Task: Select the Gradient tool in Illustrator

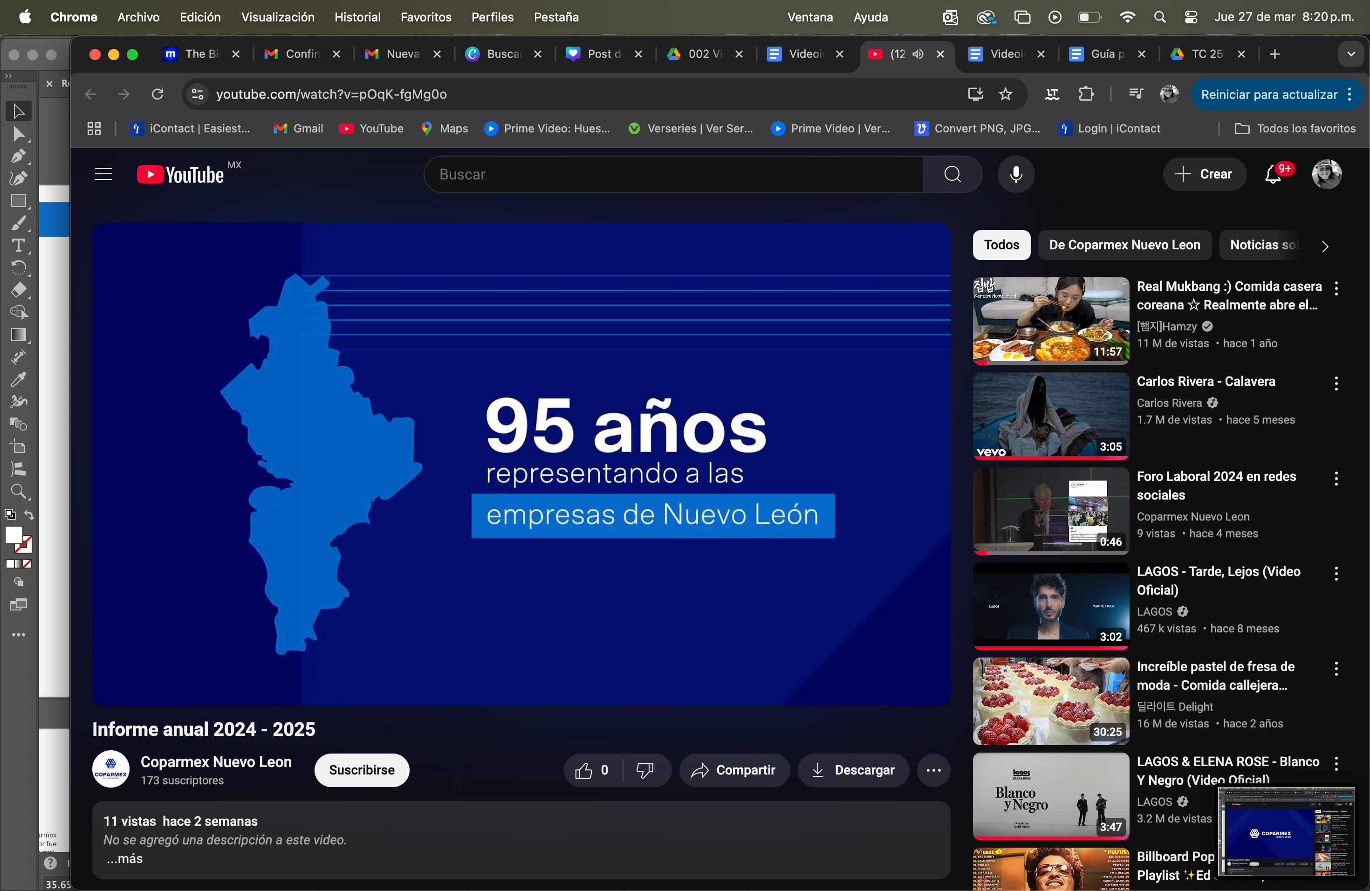Action: click(19, 335)
